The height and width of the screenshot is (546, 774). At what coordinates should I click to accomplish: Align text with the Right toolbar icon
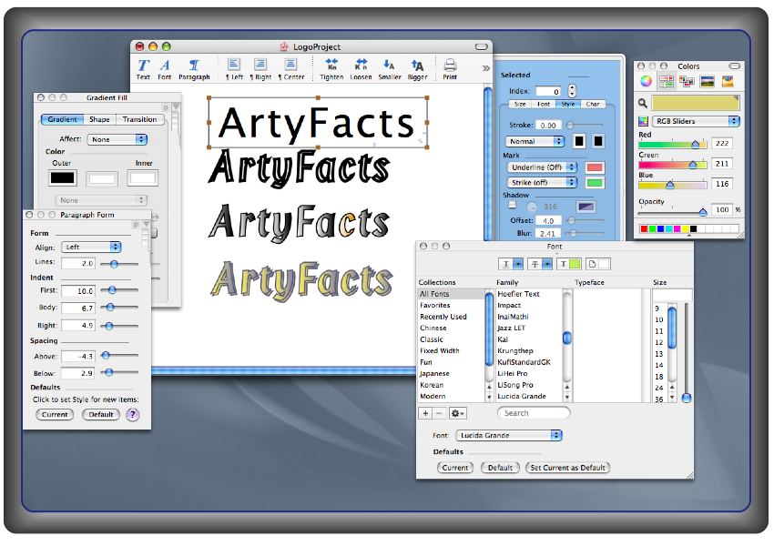(x=260, y=69)
